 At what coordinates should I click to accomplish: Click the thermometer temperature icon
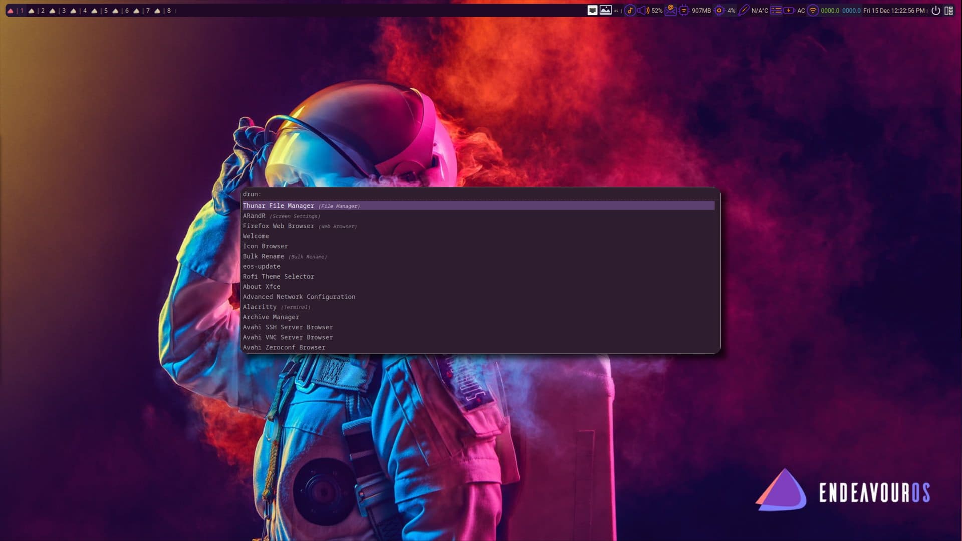[744, 10]
